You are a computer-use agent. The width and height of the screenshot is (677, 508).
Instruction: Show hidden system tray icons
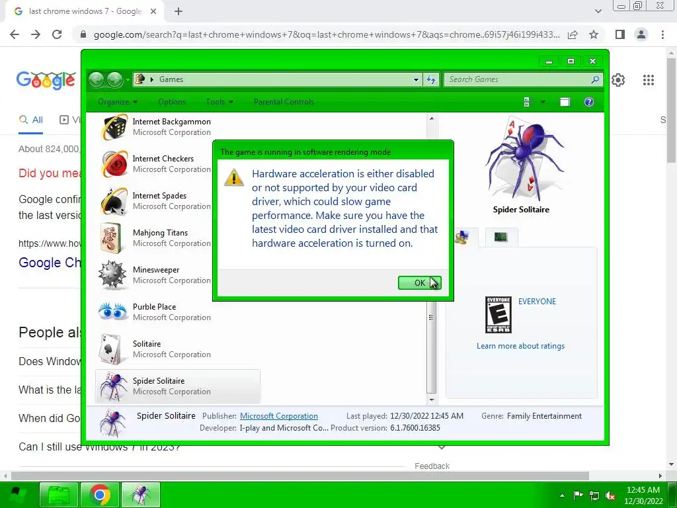coord(562,495)
